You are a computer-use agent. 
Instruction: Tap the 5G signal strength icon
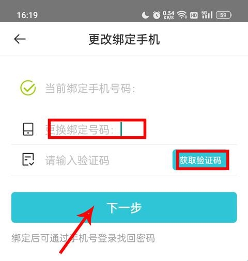coord(207,15)
